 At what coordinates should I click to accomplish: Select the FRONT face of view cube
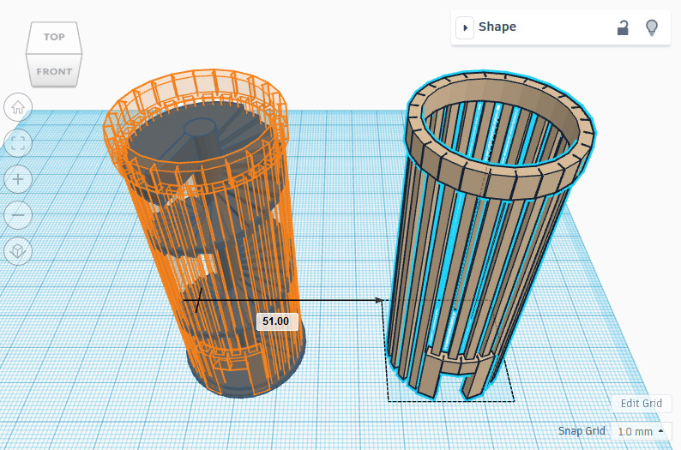(x=54, y=71)
